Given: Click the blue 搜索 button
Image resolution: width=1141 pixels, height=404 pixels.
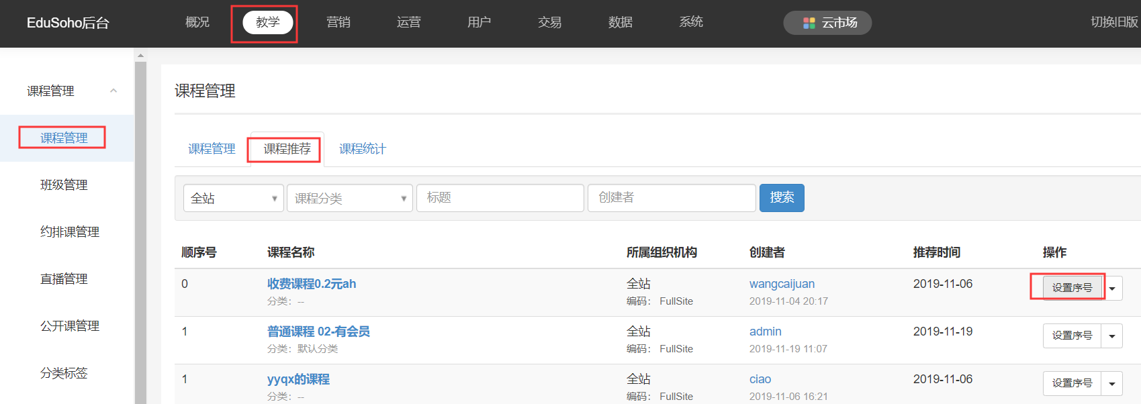Looking at the screenshot, I should point(782,198).
